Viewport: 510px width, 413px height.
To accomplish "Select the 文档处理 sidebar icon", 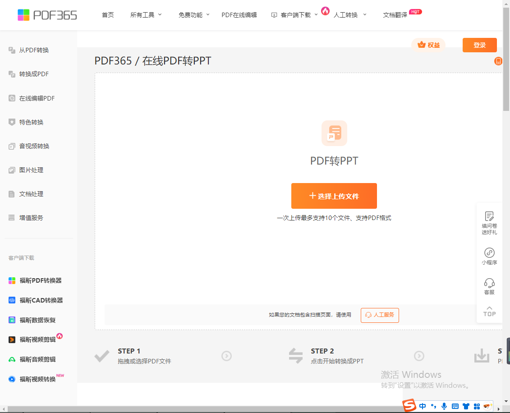I will [x=12, y=194].
